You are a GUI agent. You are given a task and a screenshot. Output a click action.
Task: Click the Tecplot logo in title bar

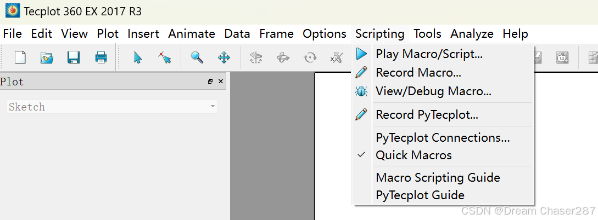(12, 11)
